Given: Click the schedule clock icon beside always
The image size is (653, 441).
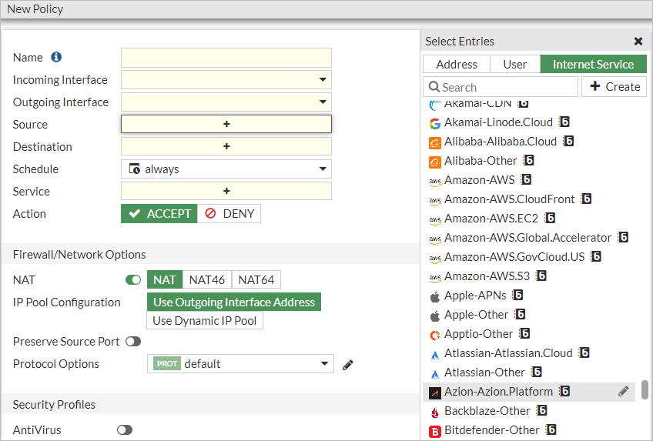Looking at the screenshot, I should [135, 169].
